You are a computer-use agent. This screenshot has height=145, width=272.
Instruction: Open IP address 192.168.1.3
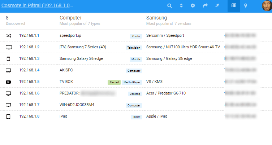pyautogui.click(x=29, y=58)
